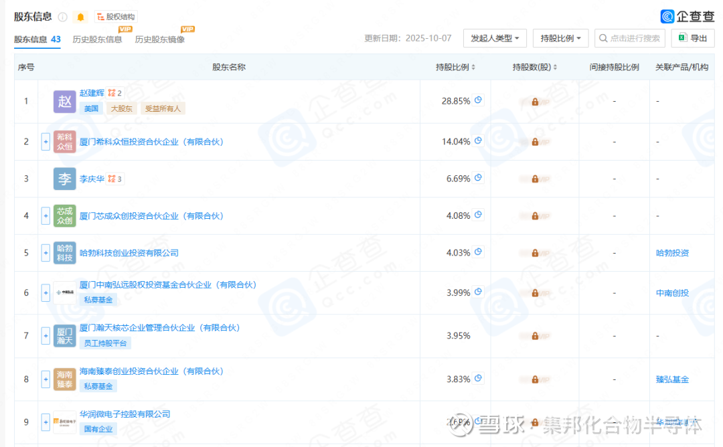Open shareholder 赵建辉 link
This screenshot has width=723, height=447.
(92, 93)
